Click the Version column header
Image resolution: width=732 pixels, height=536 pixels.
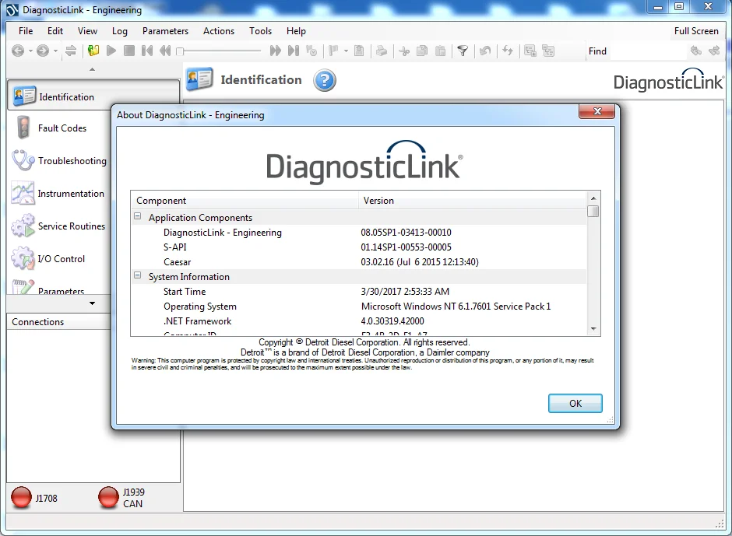473,201
